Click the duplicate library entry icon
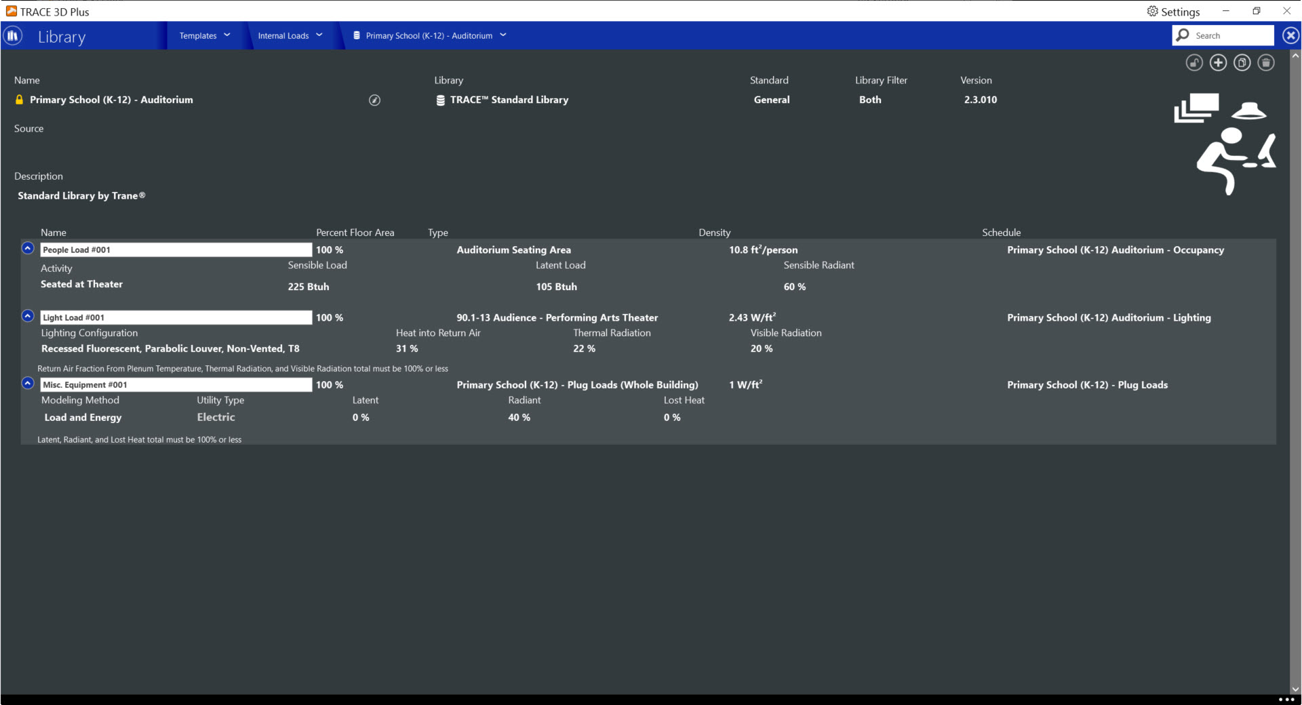 [1242, 62]
